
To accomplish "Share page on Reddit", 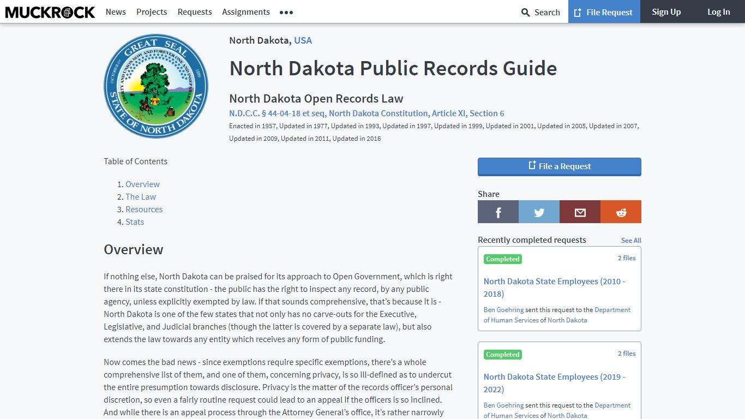I will 621,212.
